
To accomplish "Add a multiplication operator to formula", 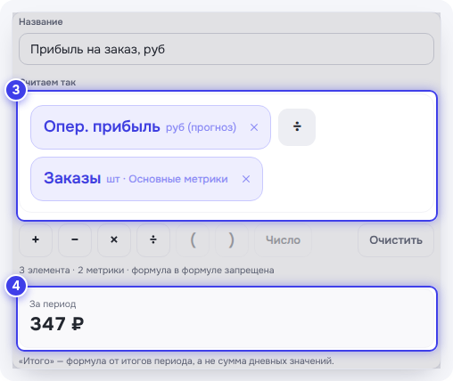I will (114, 239).
